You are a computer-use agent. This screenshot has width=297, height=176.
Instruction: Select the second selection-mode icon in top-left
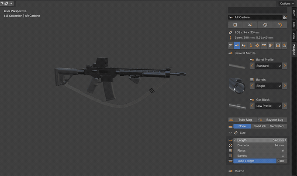click(x=7, y=3)
